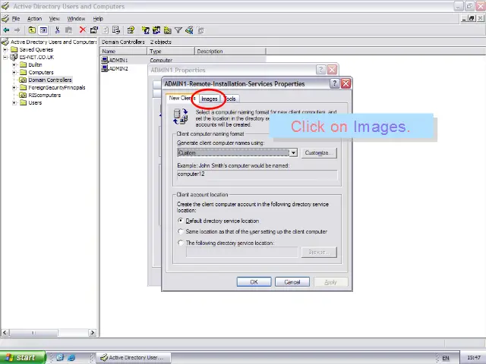Click the Create new group icon
The width and height of the screenshot is (486, 364).
[156, 30]
